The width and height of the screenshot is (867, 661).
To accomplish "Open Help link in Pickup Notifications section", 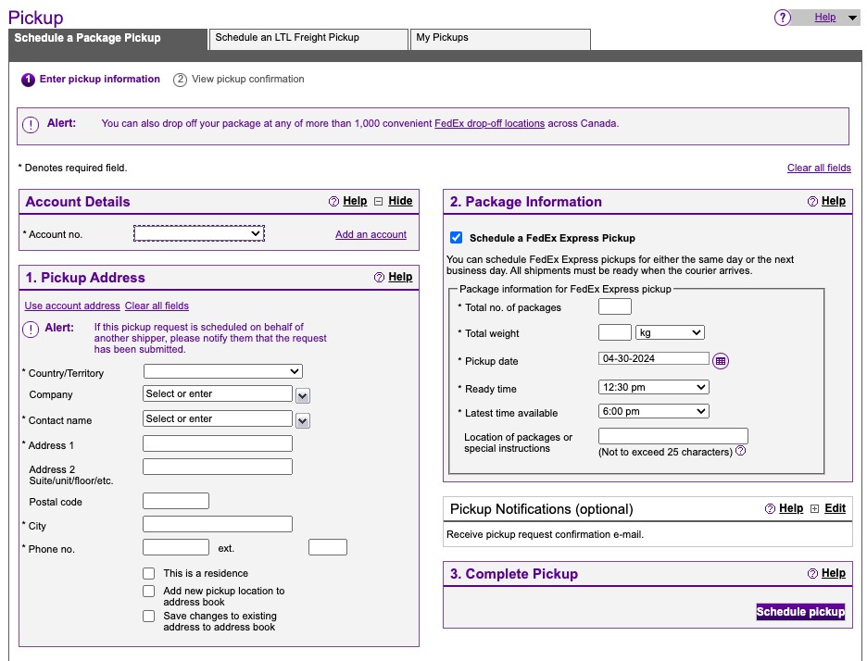I will tap(791, 508).
